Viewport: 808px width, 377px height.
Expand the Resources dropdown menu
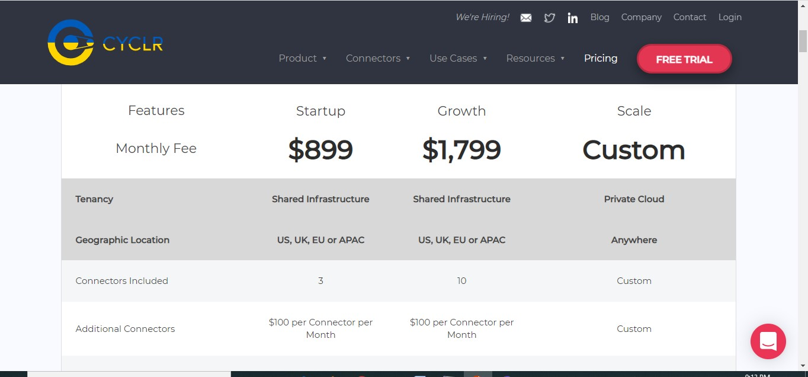coord(535,58)
